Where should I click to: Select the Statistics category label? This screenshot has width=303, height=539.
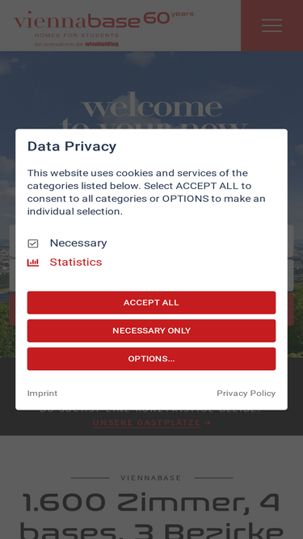(x=76, y=263)
